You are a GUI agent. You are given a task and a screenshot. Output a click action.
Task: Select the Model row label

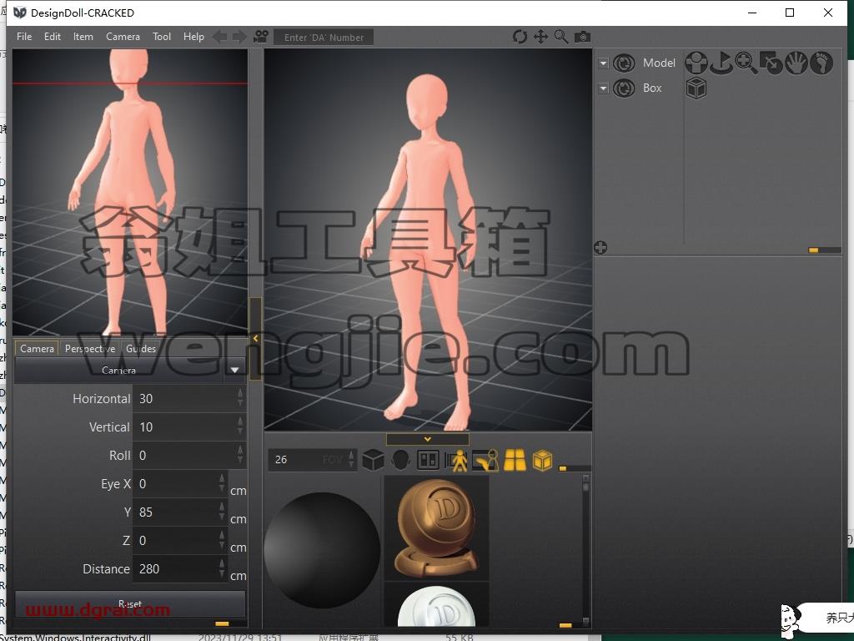pyautogui.click(x=659, y=63)
